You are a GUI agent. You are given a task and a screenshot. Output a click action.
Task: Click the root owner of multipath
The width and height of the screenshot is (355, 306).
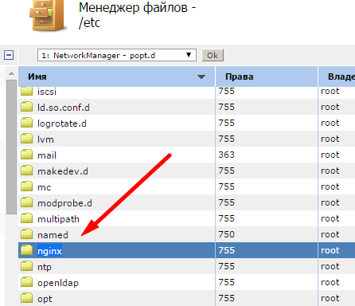click(330, 218)
